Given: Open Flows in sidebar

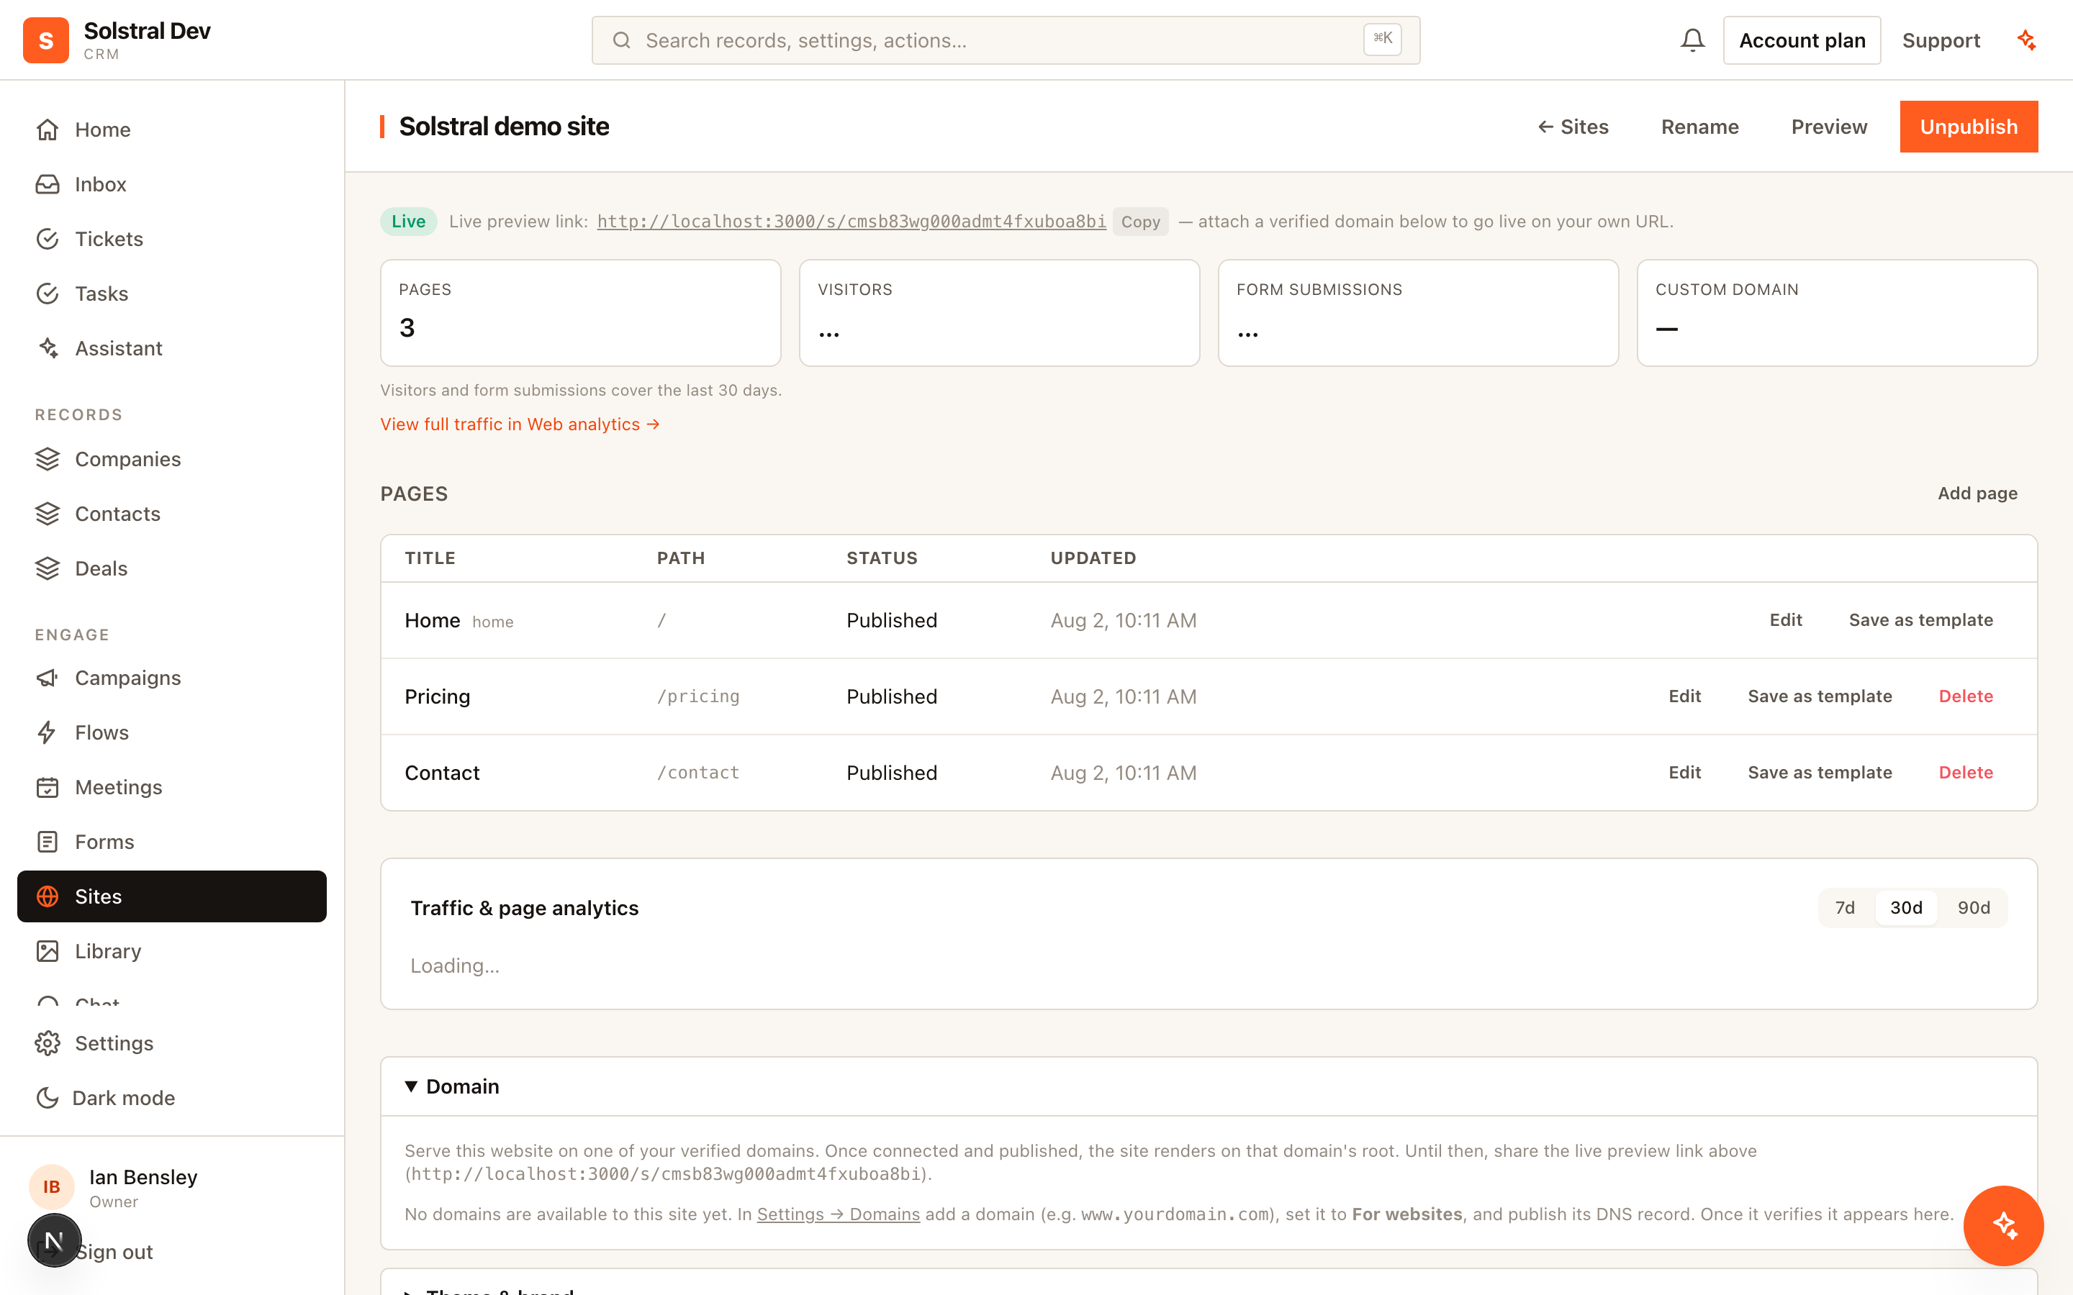Looking at the screenshot, I should pyautogui.click(x=171, y=733).
